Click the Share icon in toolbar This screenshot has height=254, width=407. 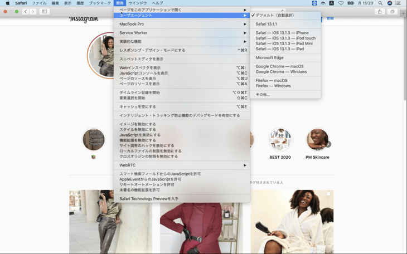tap(380, 11)
